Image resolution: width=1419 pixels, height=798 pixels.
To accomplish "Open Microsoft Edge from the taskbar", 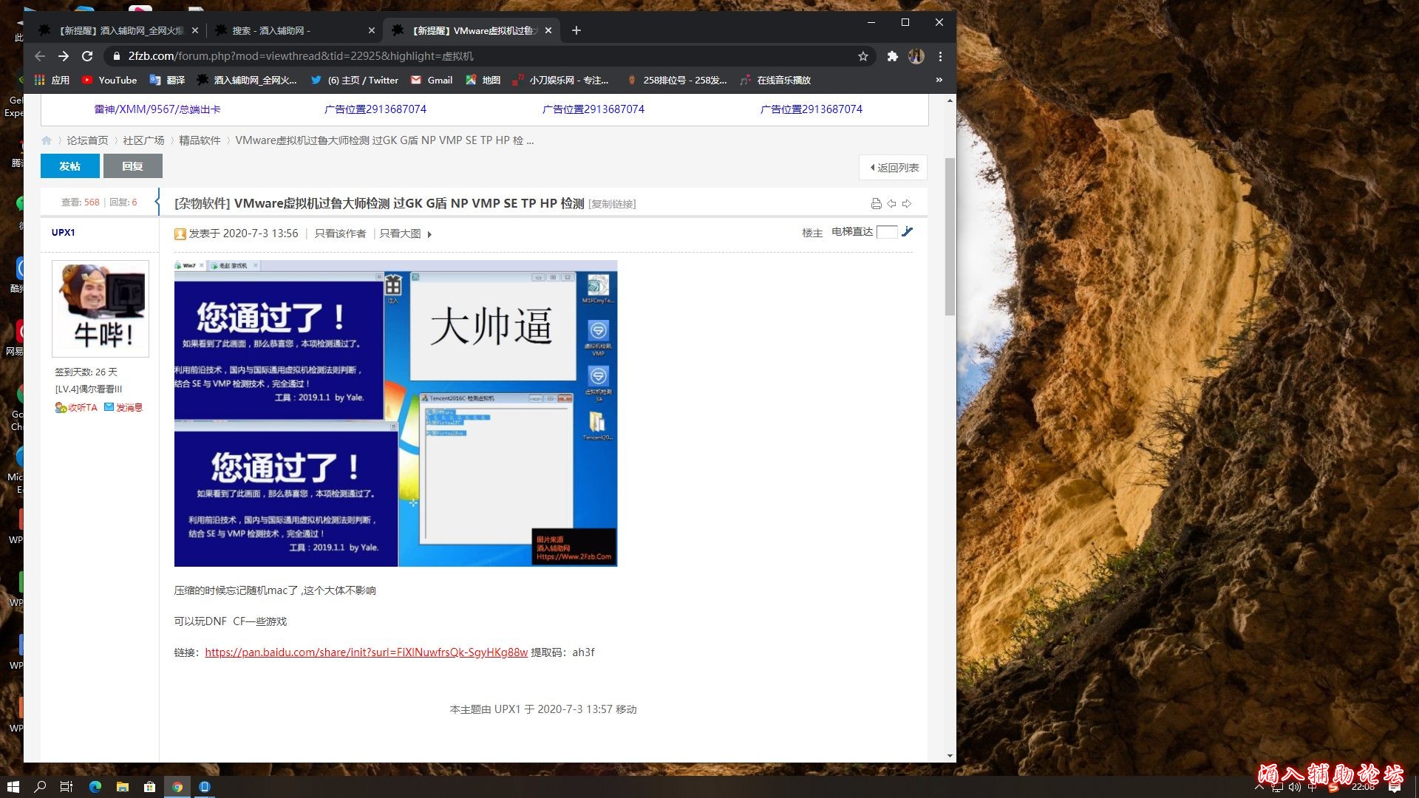I will pos(95,787).
